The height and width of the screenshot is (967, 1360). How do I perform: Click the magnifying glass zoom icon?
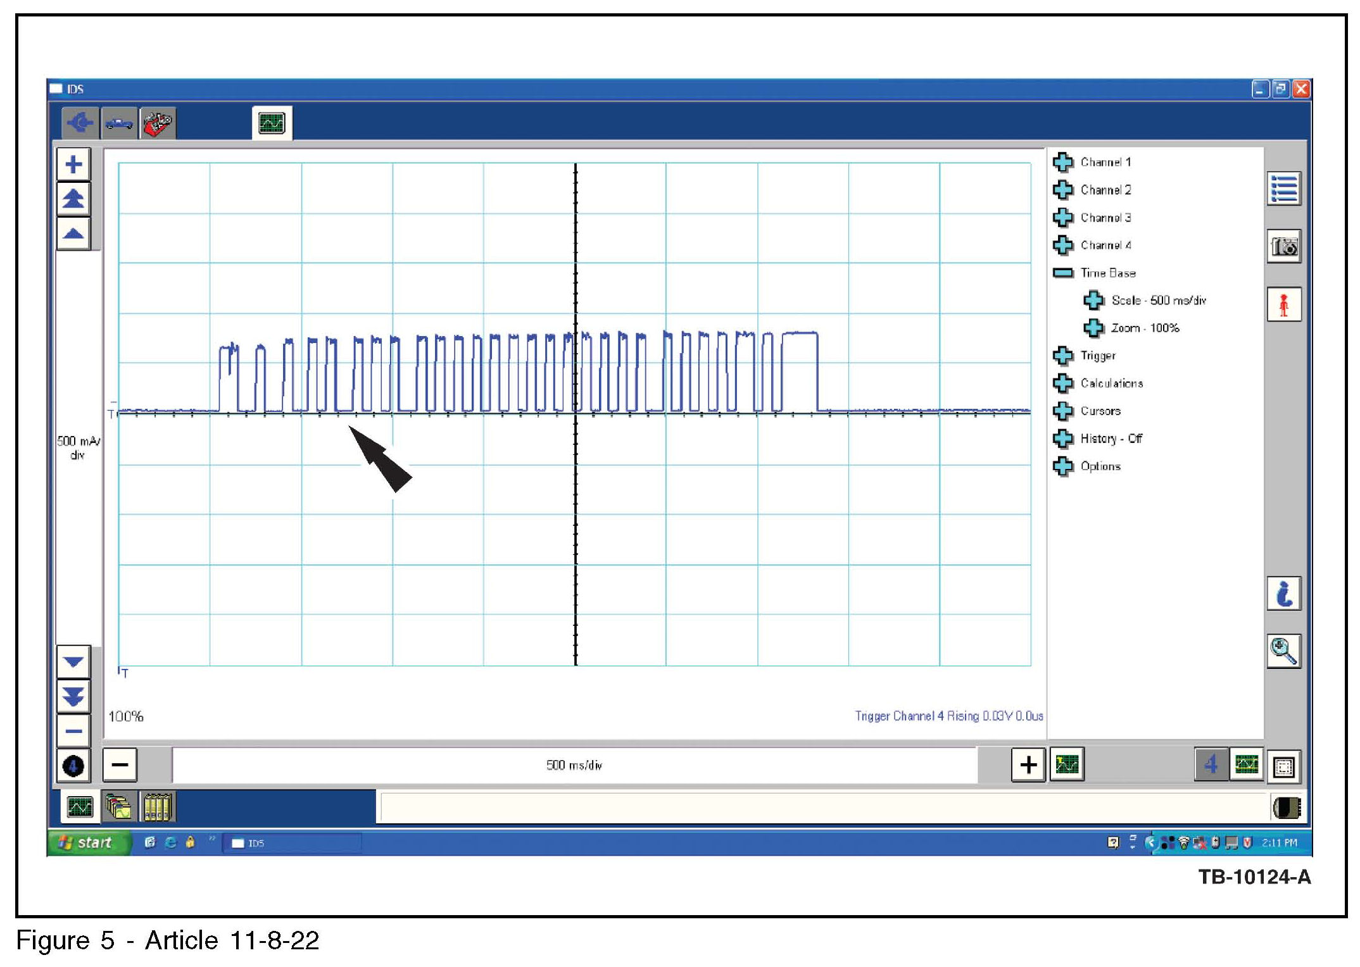pyautogui.click(x=1283, y=651)
